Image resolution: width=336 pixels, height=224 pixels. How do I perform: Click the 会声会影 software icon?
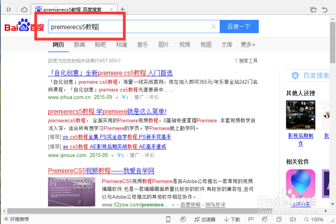tap(301, 183)
